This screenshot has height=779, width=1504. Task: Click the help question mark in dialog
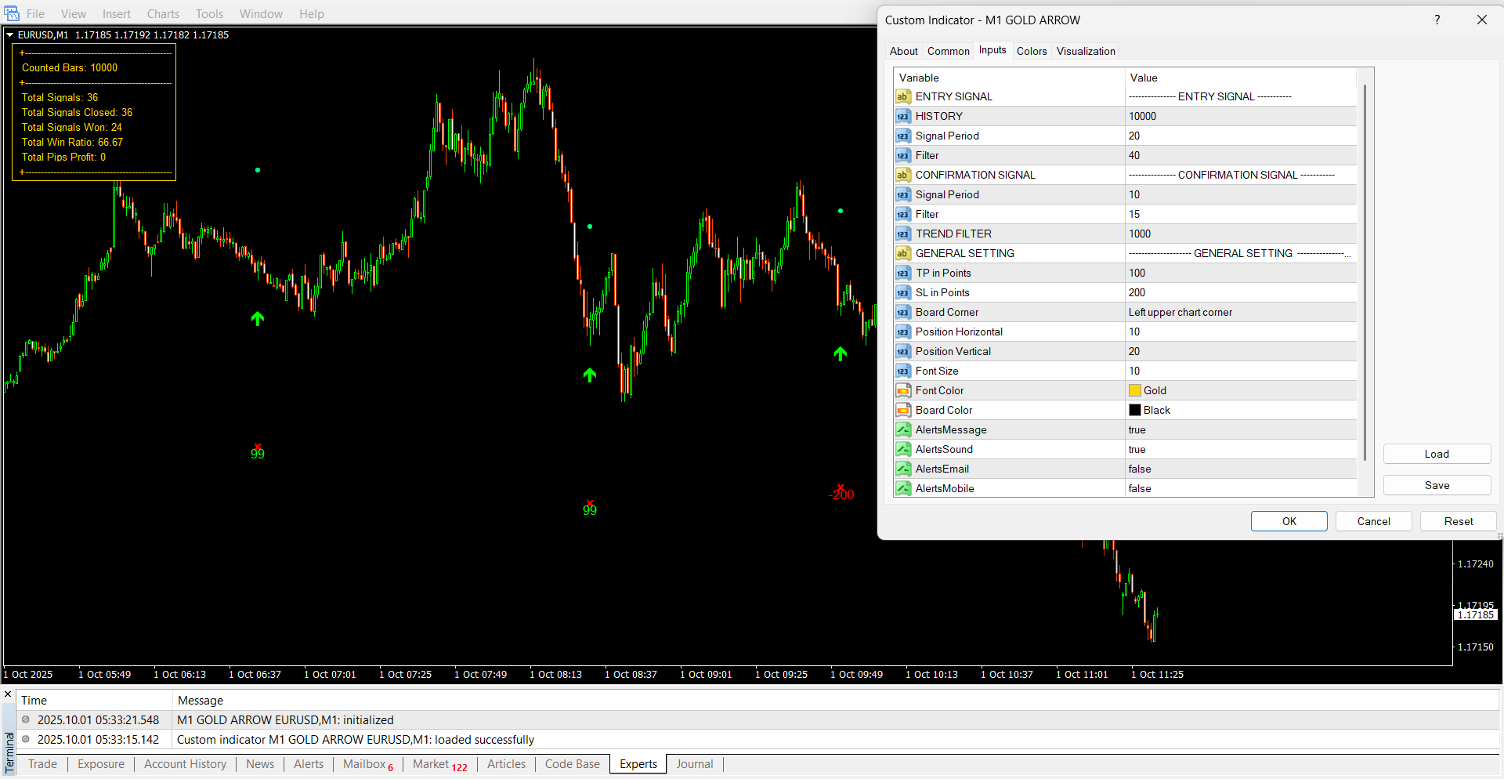[1437, 20]
